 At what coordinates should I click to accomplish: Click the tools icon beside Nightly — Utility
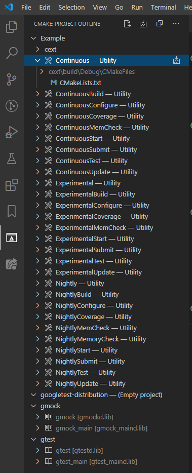pos(49,284)
